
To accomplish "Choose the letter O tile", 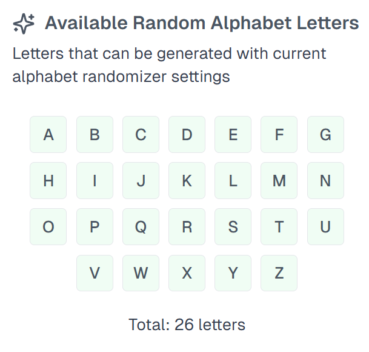I will coord(48,227).
